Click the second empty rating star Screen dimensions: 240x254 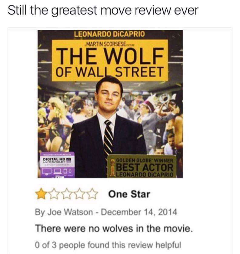(54, 194)
